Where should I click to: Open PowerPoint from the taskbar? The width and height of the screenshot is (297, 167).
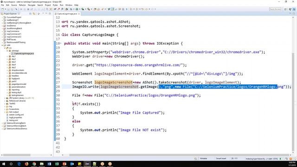click(x=65, y=164)
